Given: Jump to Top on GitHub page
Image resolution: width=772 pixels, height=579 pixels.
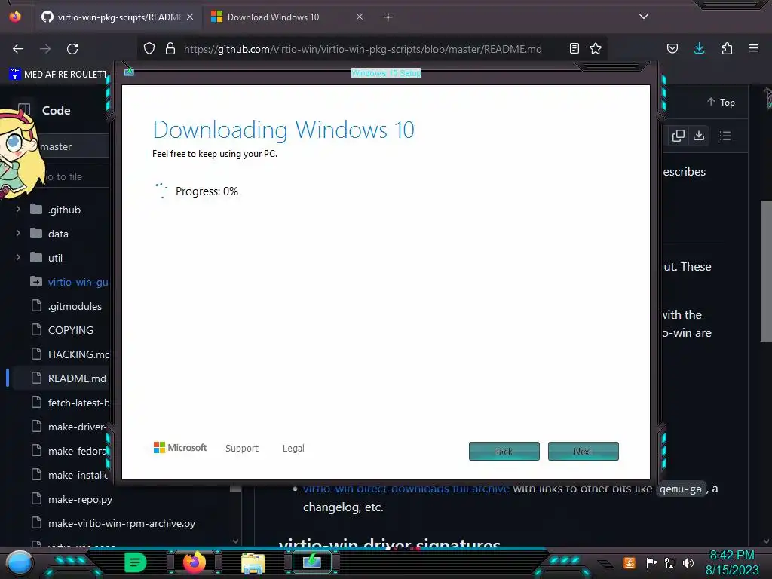Looking at the screenshot, I should point(721,102).
